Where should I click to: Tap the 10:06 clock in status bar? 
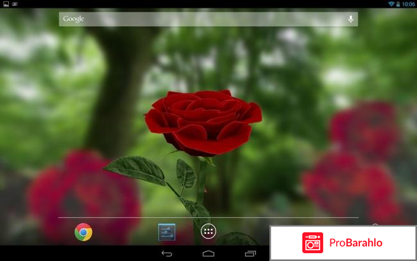pos(409,4)
